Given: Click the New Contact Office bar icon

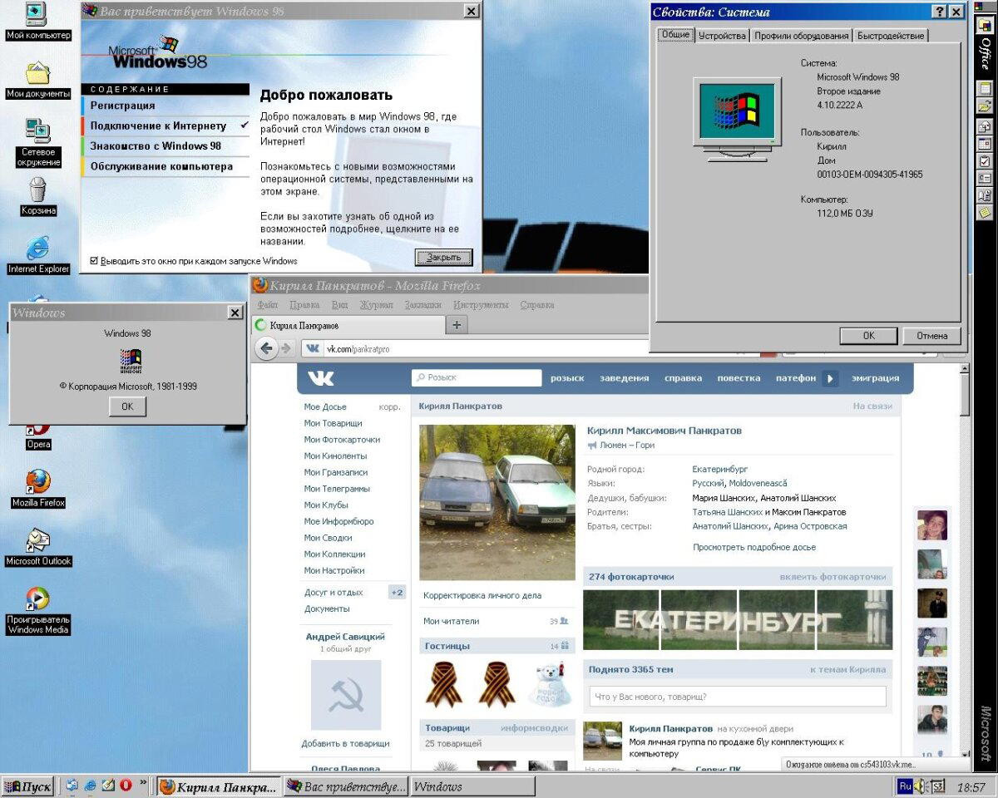Looking at the screenshot, I should coord(985,179).
